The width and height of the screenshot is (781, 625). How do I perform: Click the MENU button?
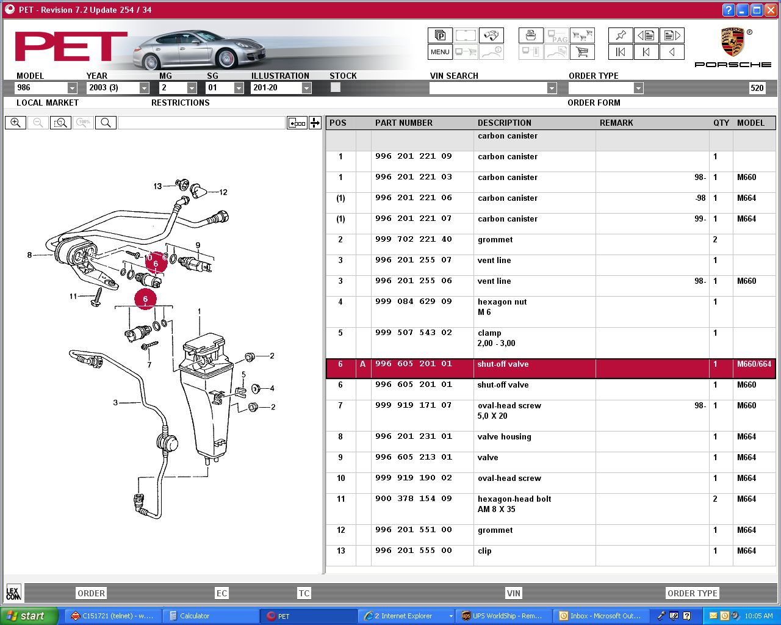[440, 52]
